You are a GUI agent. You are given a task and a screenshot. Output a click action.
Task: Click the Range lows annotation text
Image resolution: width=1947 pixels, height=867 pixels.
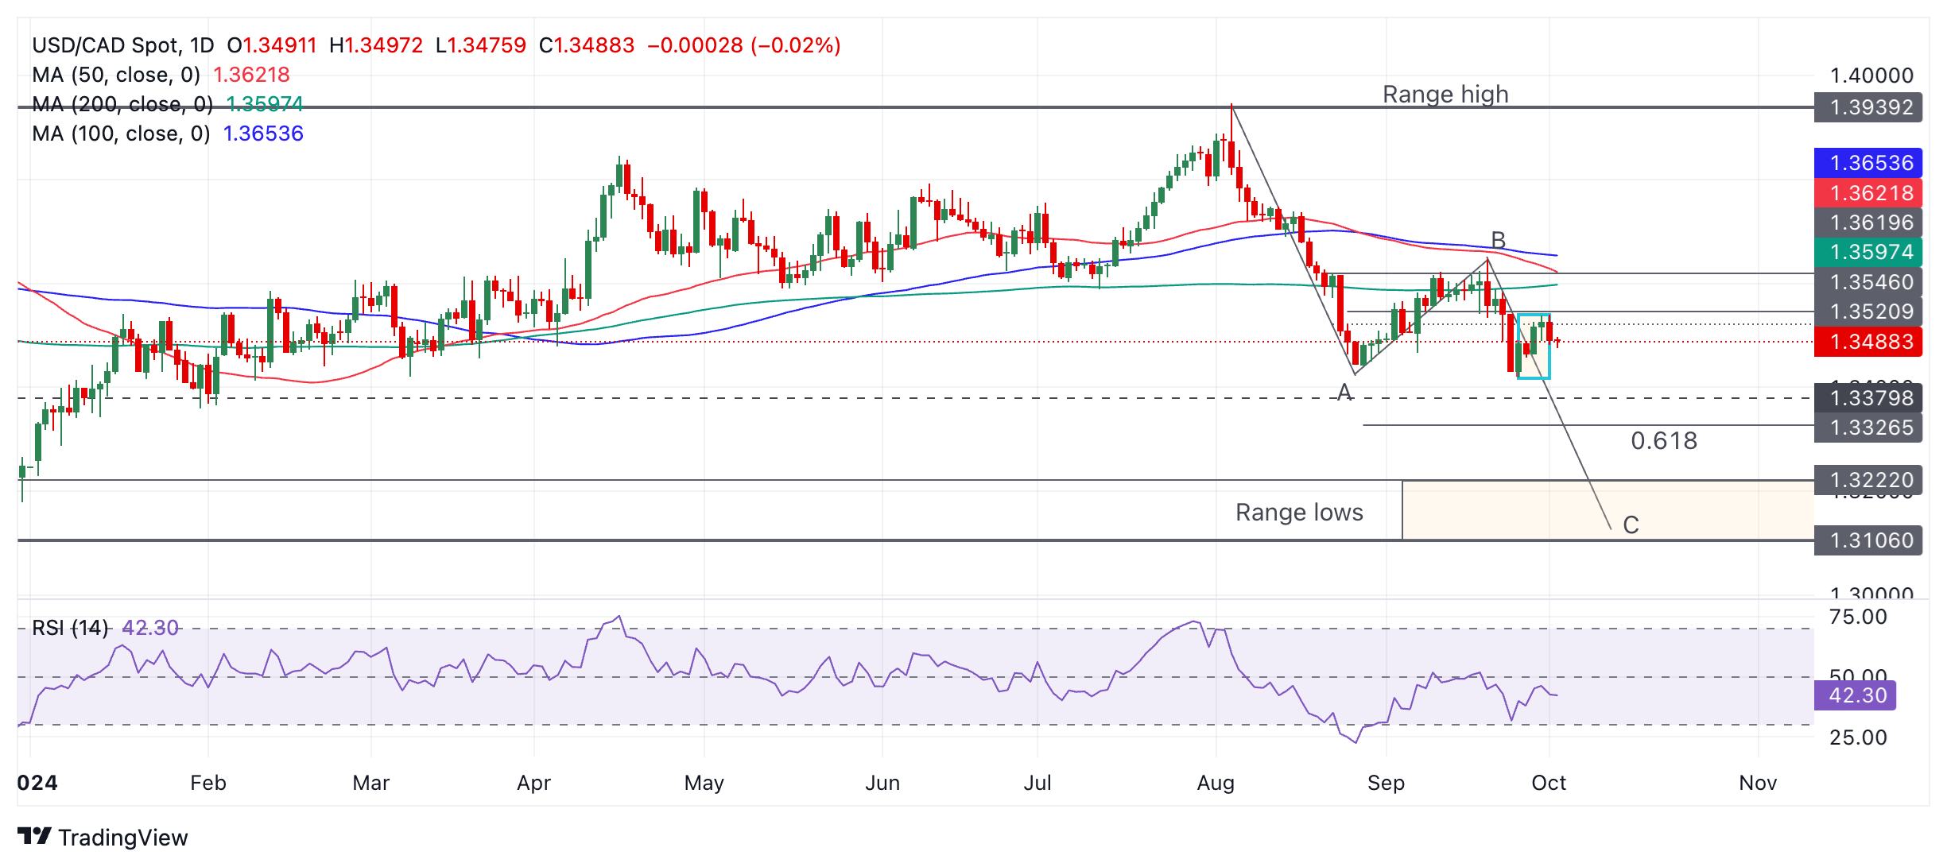(1299, 513)
